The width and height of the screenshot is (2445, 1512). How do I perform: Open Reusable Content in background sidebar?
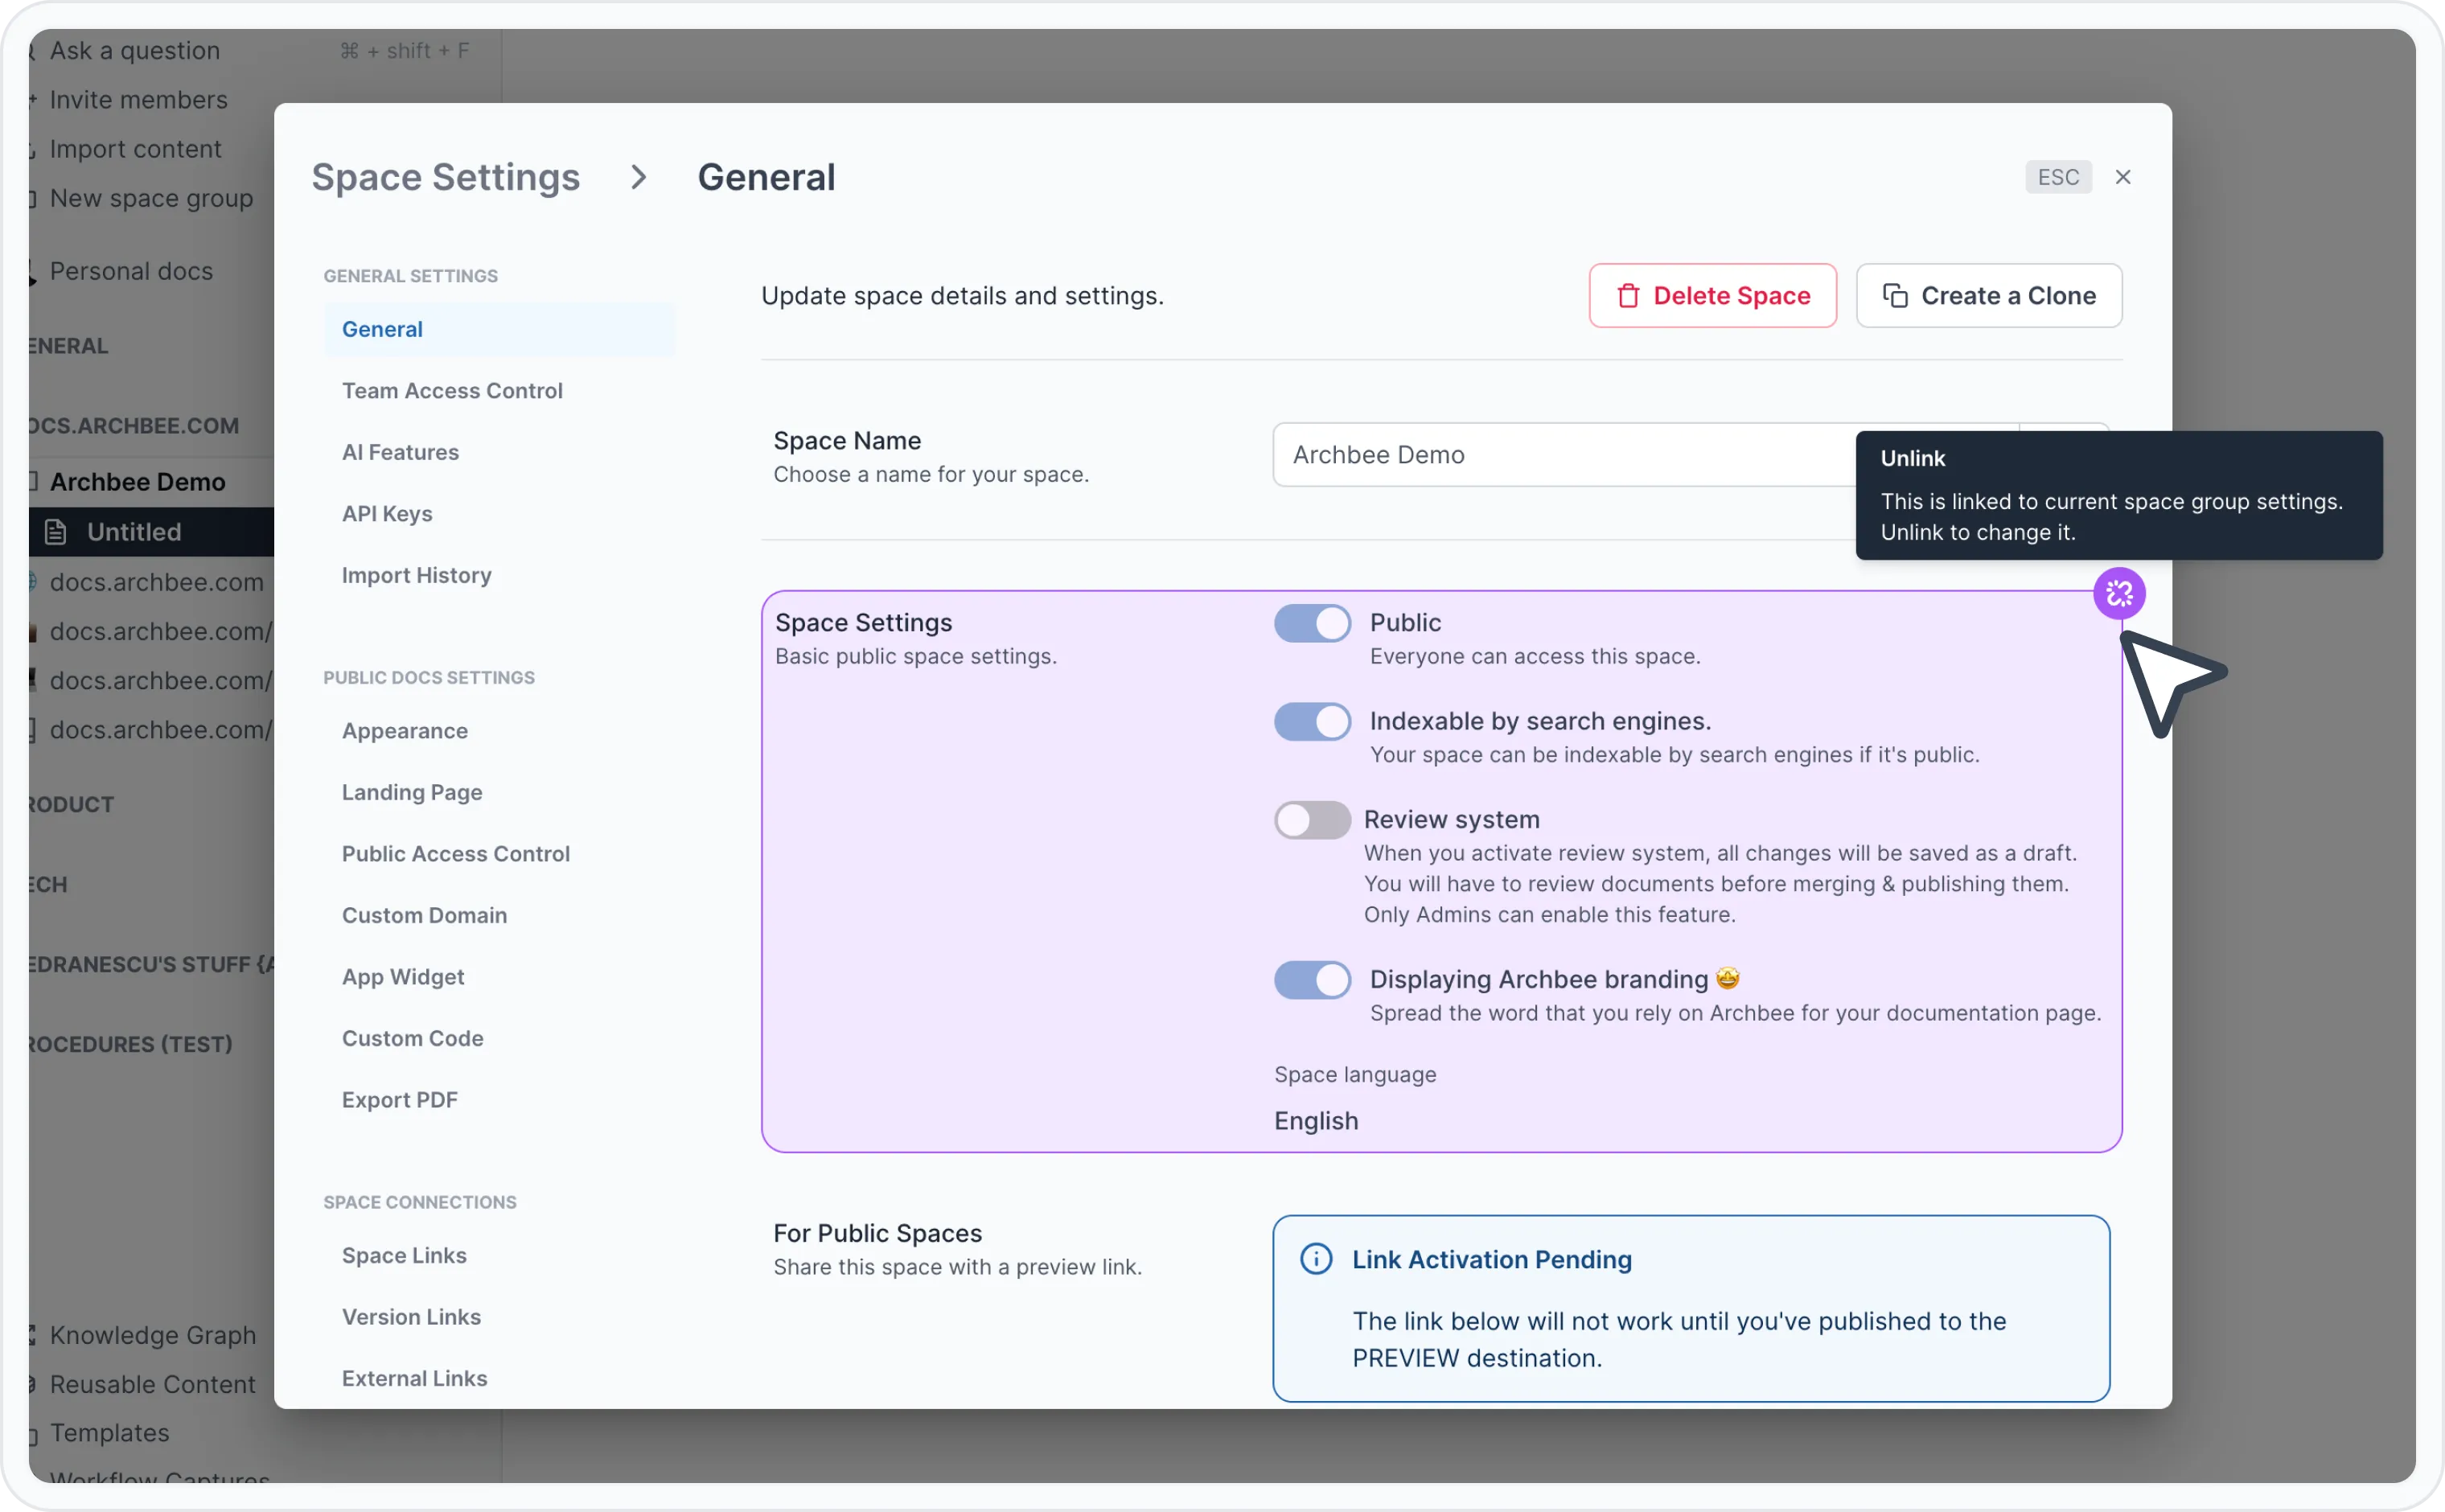(x=152, y=1385)
